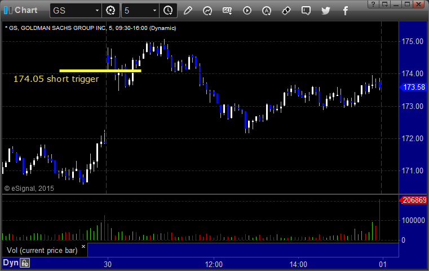The height and width of the screenshot is (271, 429).
Task: Click the 30 date label on time axis
Action: tap(108, 264)
